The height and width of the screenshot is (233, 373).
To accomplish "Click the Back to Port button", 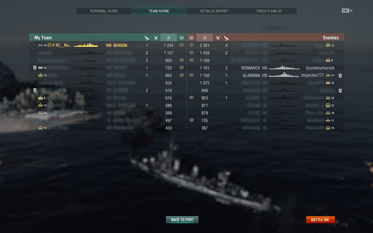I will tap(182, 220).
